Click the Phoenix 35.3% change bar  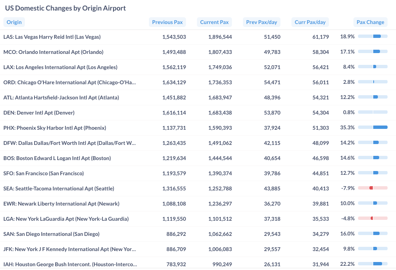click(x=373, y=127)
